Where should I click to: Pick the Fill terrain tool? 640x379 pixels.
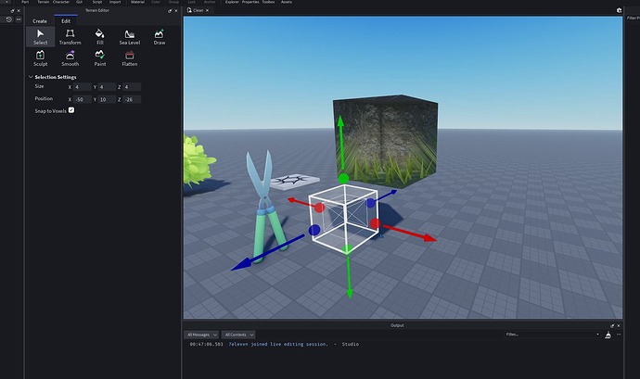pyautogui.click(x=100, y=37)
